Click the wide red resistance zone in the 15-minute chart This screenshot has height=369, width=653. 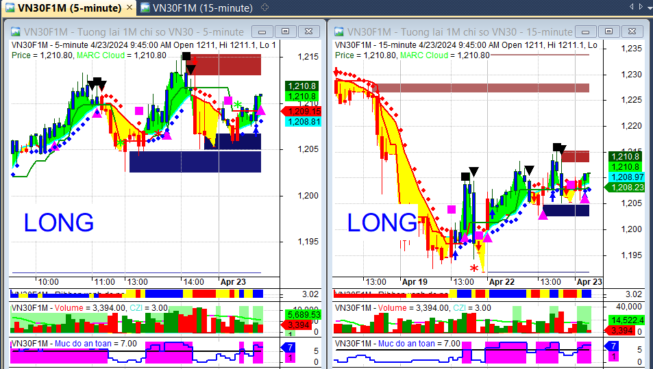tap(482, 88)
